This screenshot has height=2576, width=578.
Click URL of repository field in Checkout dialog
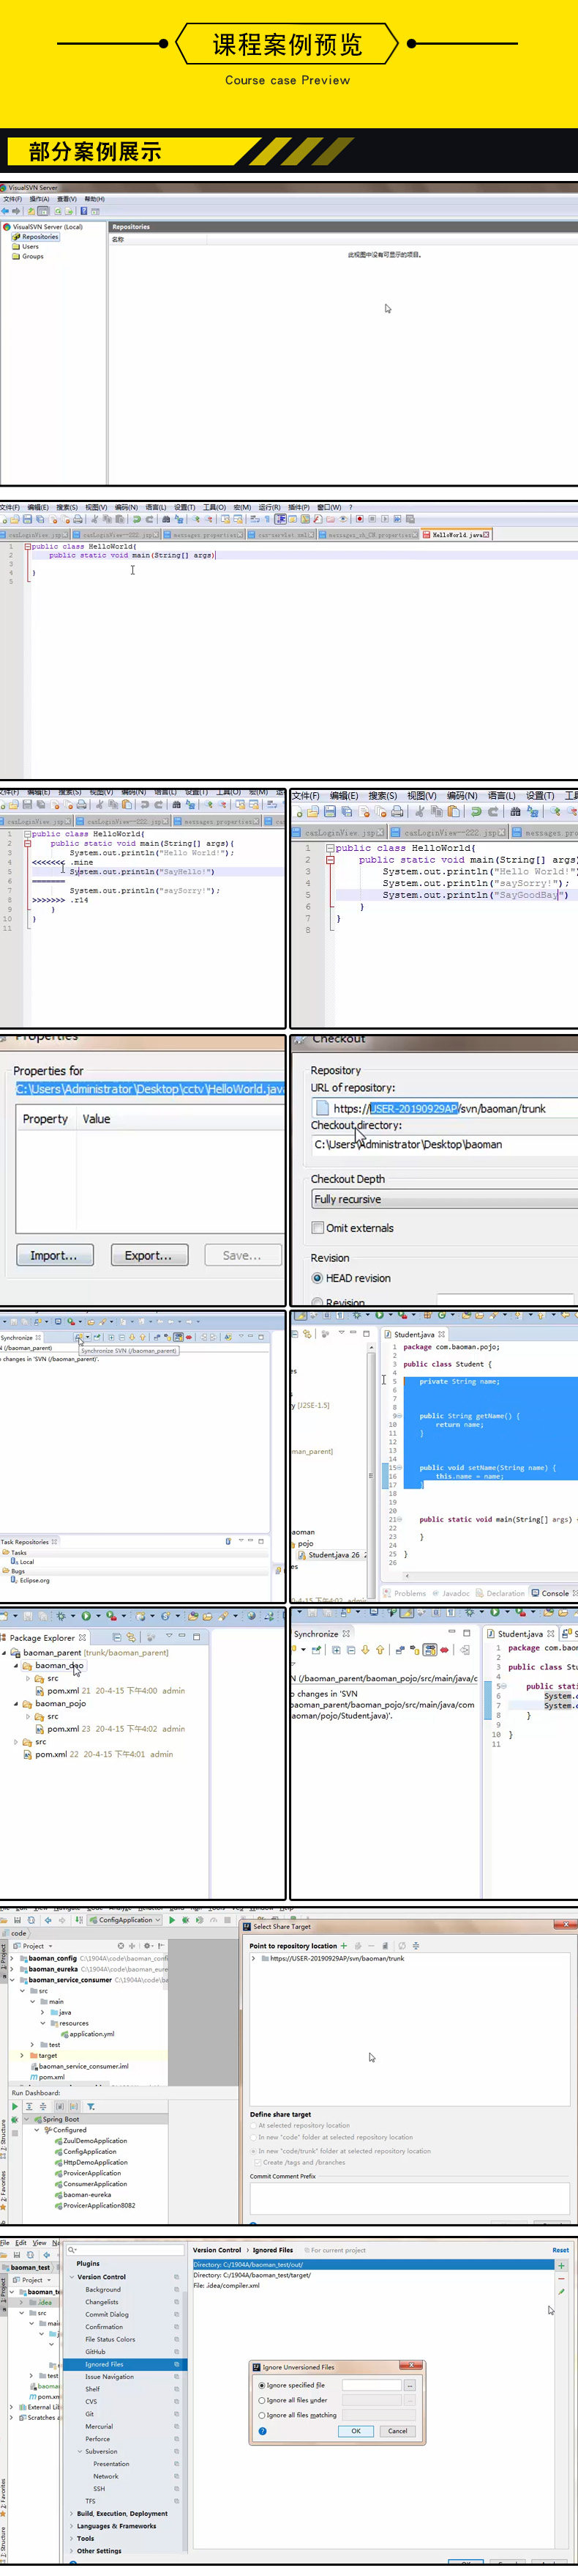click(x=444, y=1108)
